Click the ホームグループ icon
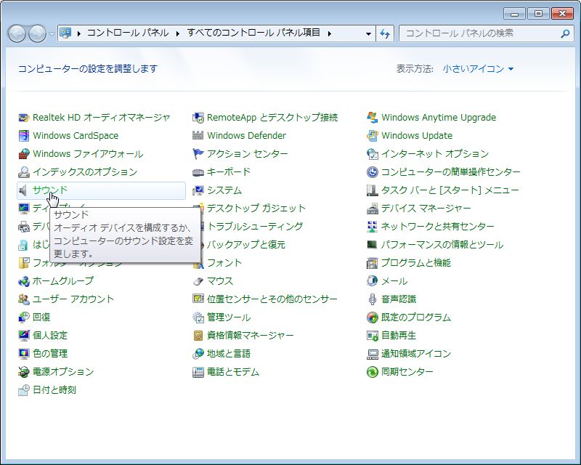 pyautogui.click(x=24, y=281)
